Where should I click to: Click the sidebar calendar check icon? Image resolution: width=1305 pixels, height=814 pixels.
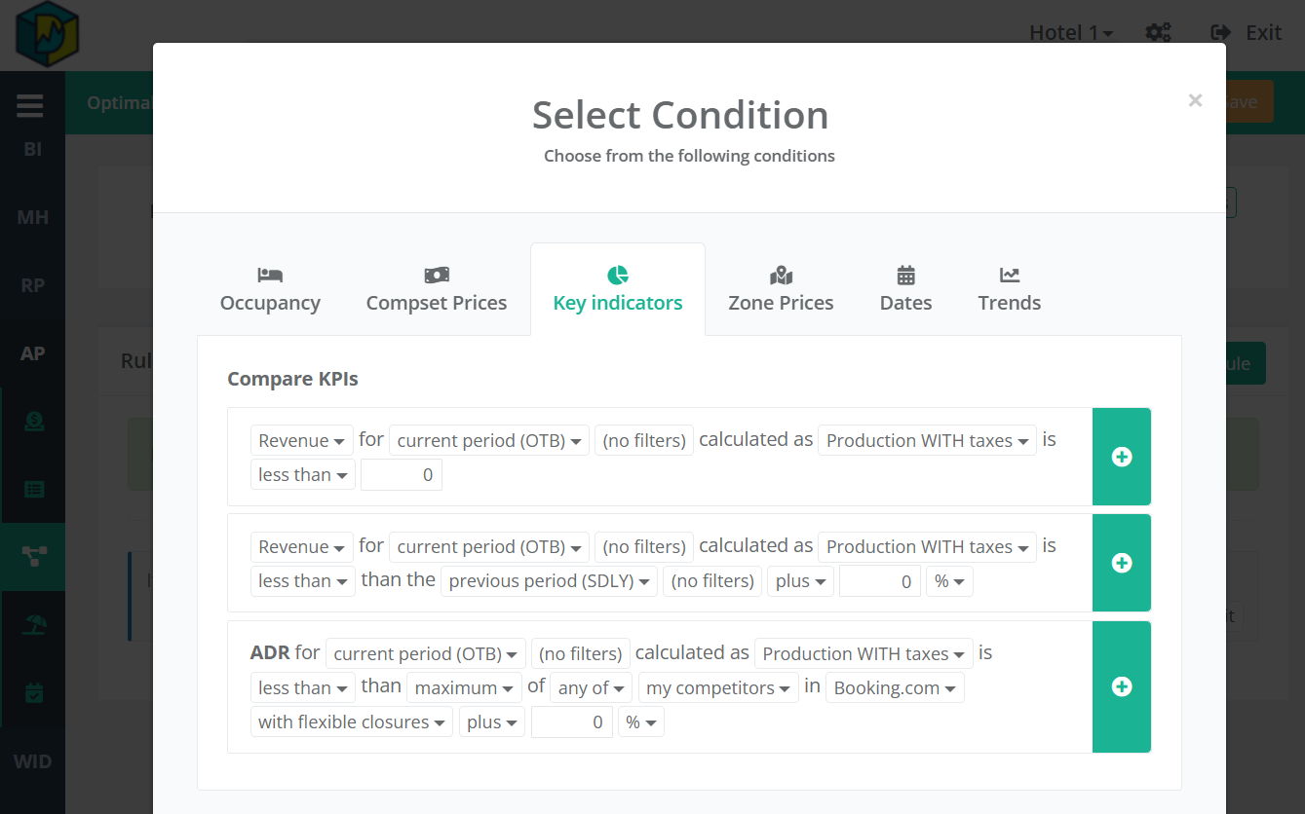click(x=33, y=692)
